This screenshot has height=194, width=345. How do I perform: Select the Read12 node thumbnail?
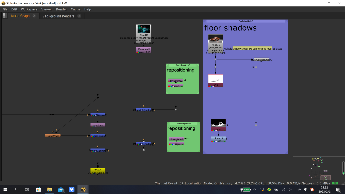tap(144, 29)
